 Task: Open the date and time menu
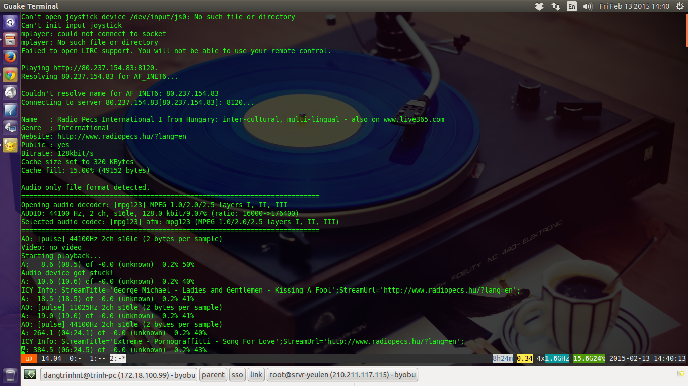(634, 6)
